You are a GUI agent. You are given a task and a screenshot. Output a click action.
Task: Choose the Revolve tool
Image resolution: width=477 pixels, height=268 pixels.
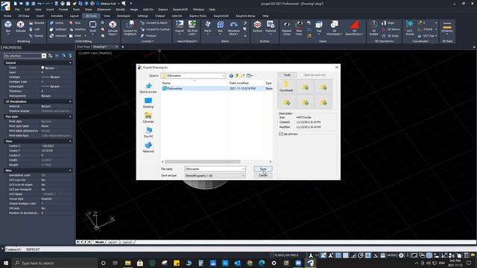click(x=37, y=23)
